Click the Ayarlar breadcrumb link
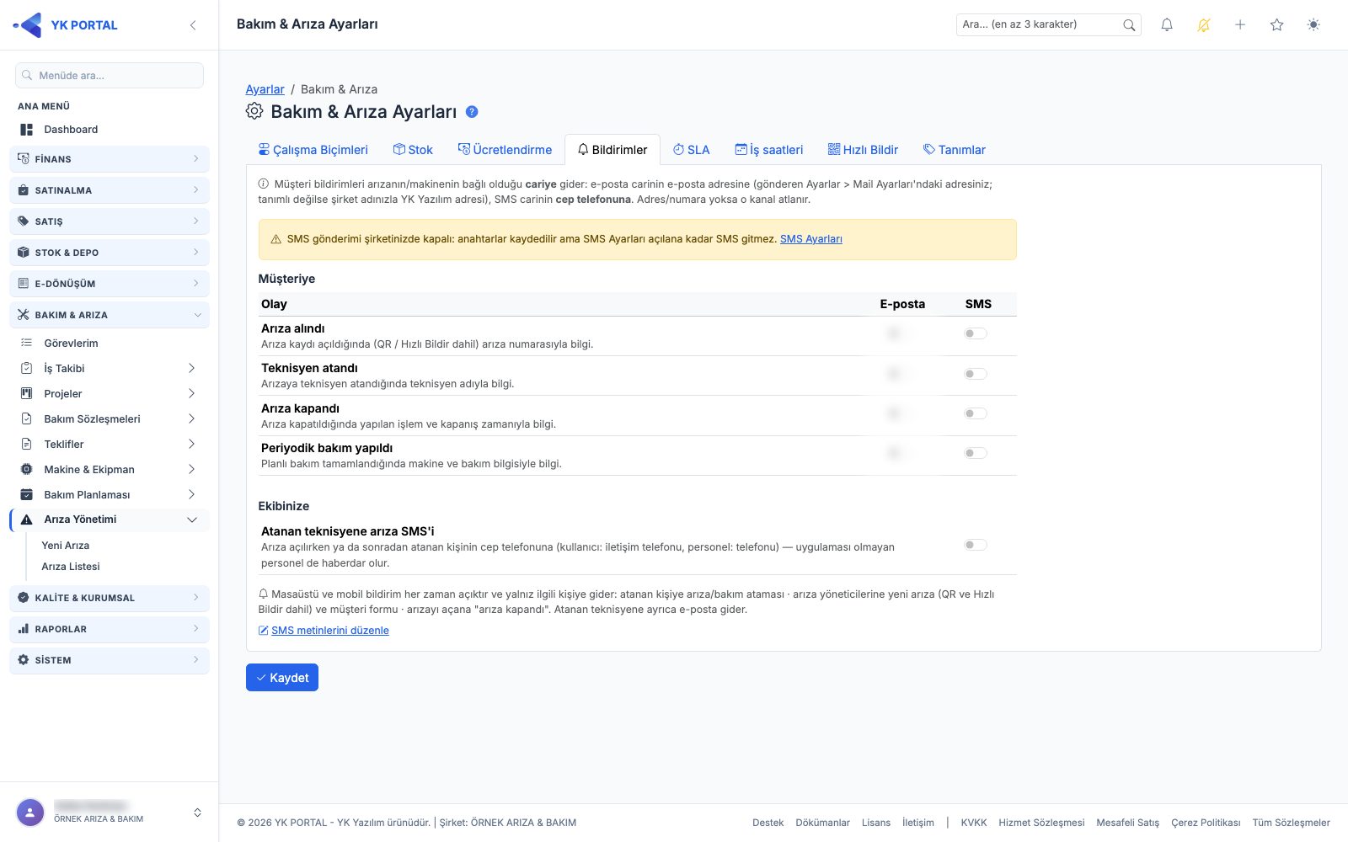This screenshot has width=1348, height=842. point(265,89)
